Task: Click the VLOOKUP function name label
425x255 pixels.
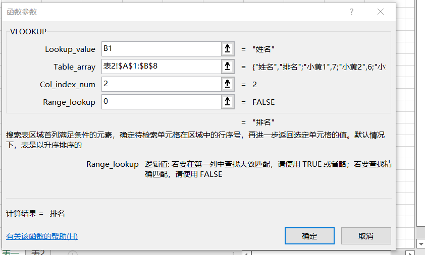Action: (x=28, y=31)
